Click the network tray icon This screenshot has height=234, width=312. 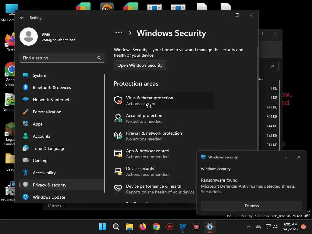[268, 227]
